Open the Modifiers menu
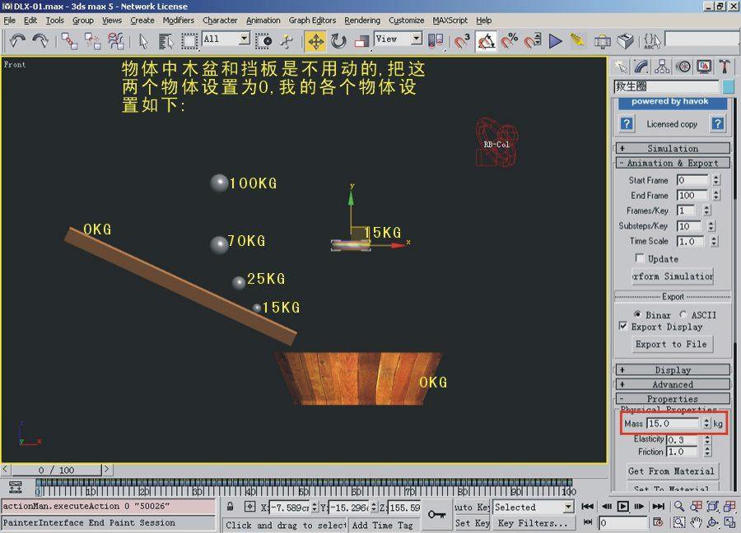The width and height of the screenshot is (741, 533). pos(178,20)
